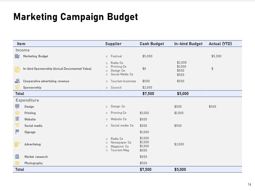
Task: Click the Signage expenditure label
Action: 30,132
